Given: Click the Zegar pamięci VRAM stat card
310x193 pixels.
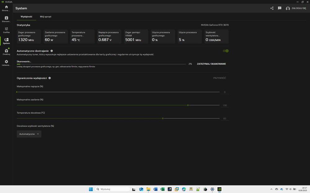Looking at the screenshot, I should [x=136, y=36].
